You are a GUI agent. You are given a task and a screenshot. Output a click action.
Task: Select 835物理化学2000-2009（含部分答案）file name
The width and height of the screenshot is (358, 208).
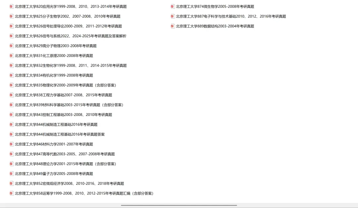66,85
